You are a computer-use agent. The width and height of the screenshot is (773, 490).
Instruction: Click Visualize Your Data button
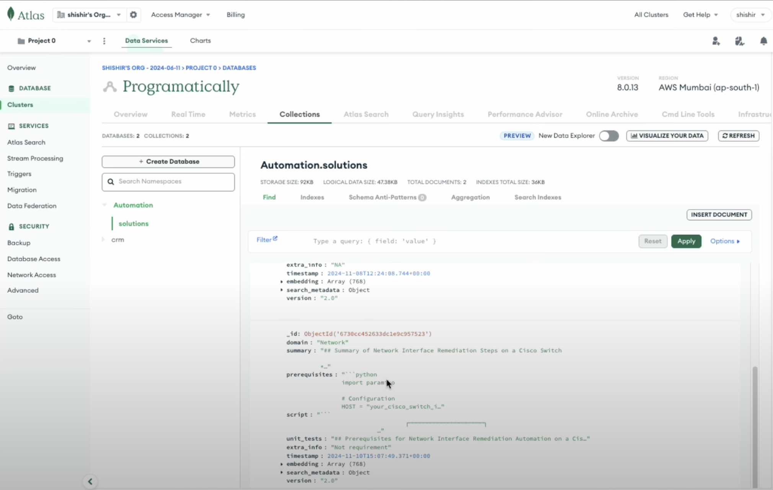(667, 136)
